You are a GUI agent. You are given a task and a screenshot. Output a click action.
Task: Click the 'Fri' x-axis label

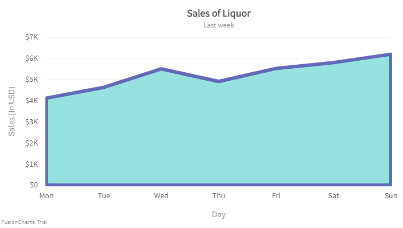point(276,196)
